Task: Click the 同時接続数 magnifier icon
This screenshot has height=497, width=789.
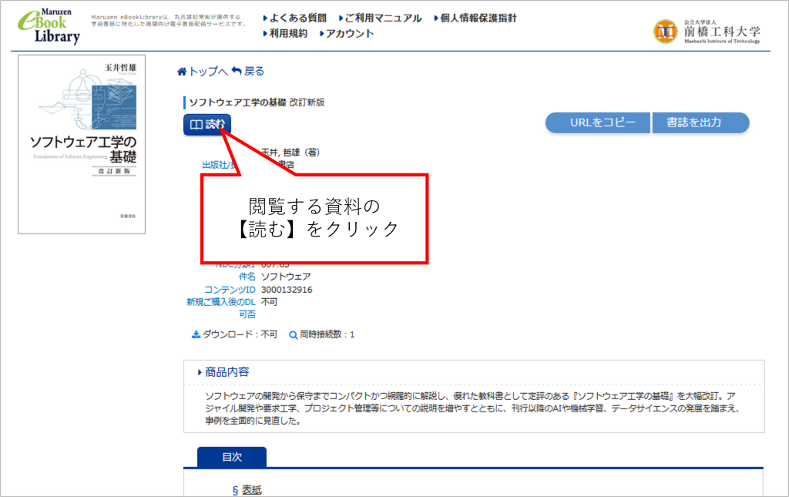Action: 293,335
